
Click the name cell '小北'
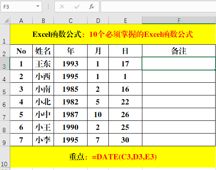click(43, 102)
